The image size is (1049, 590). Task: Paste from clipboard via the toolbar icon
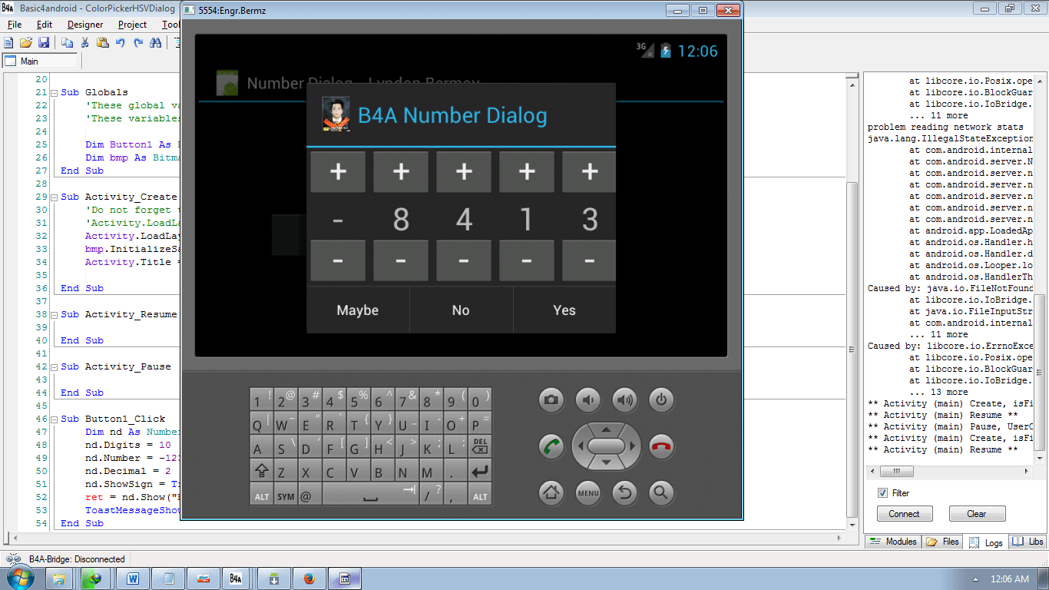103,42
